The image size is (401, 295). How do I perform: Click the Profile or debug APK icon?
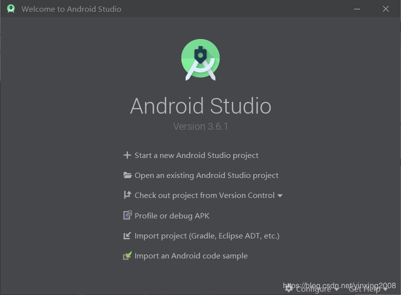click(x=127, y=215)
